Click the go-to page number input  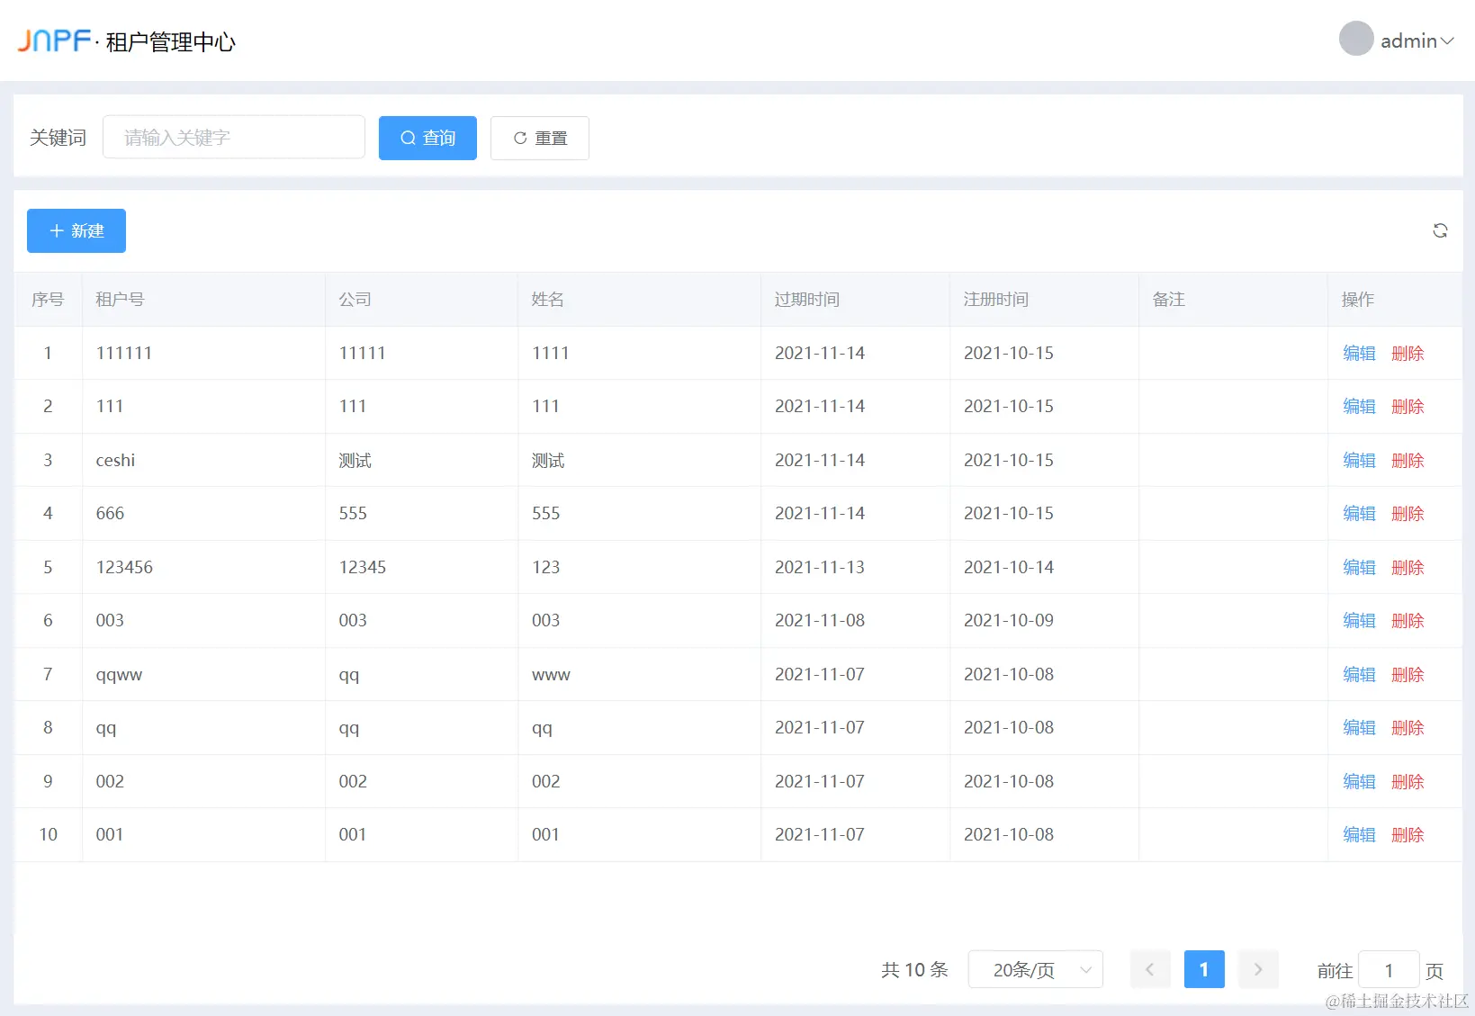[1389, 970]
